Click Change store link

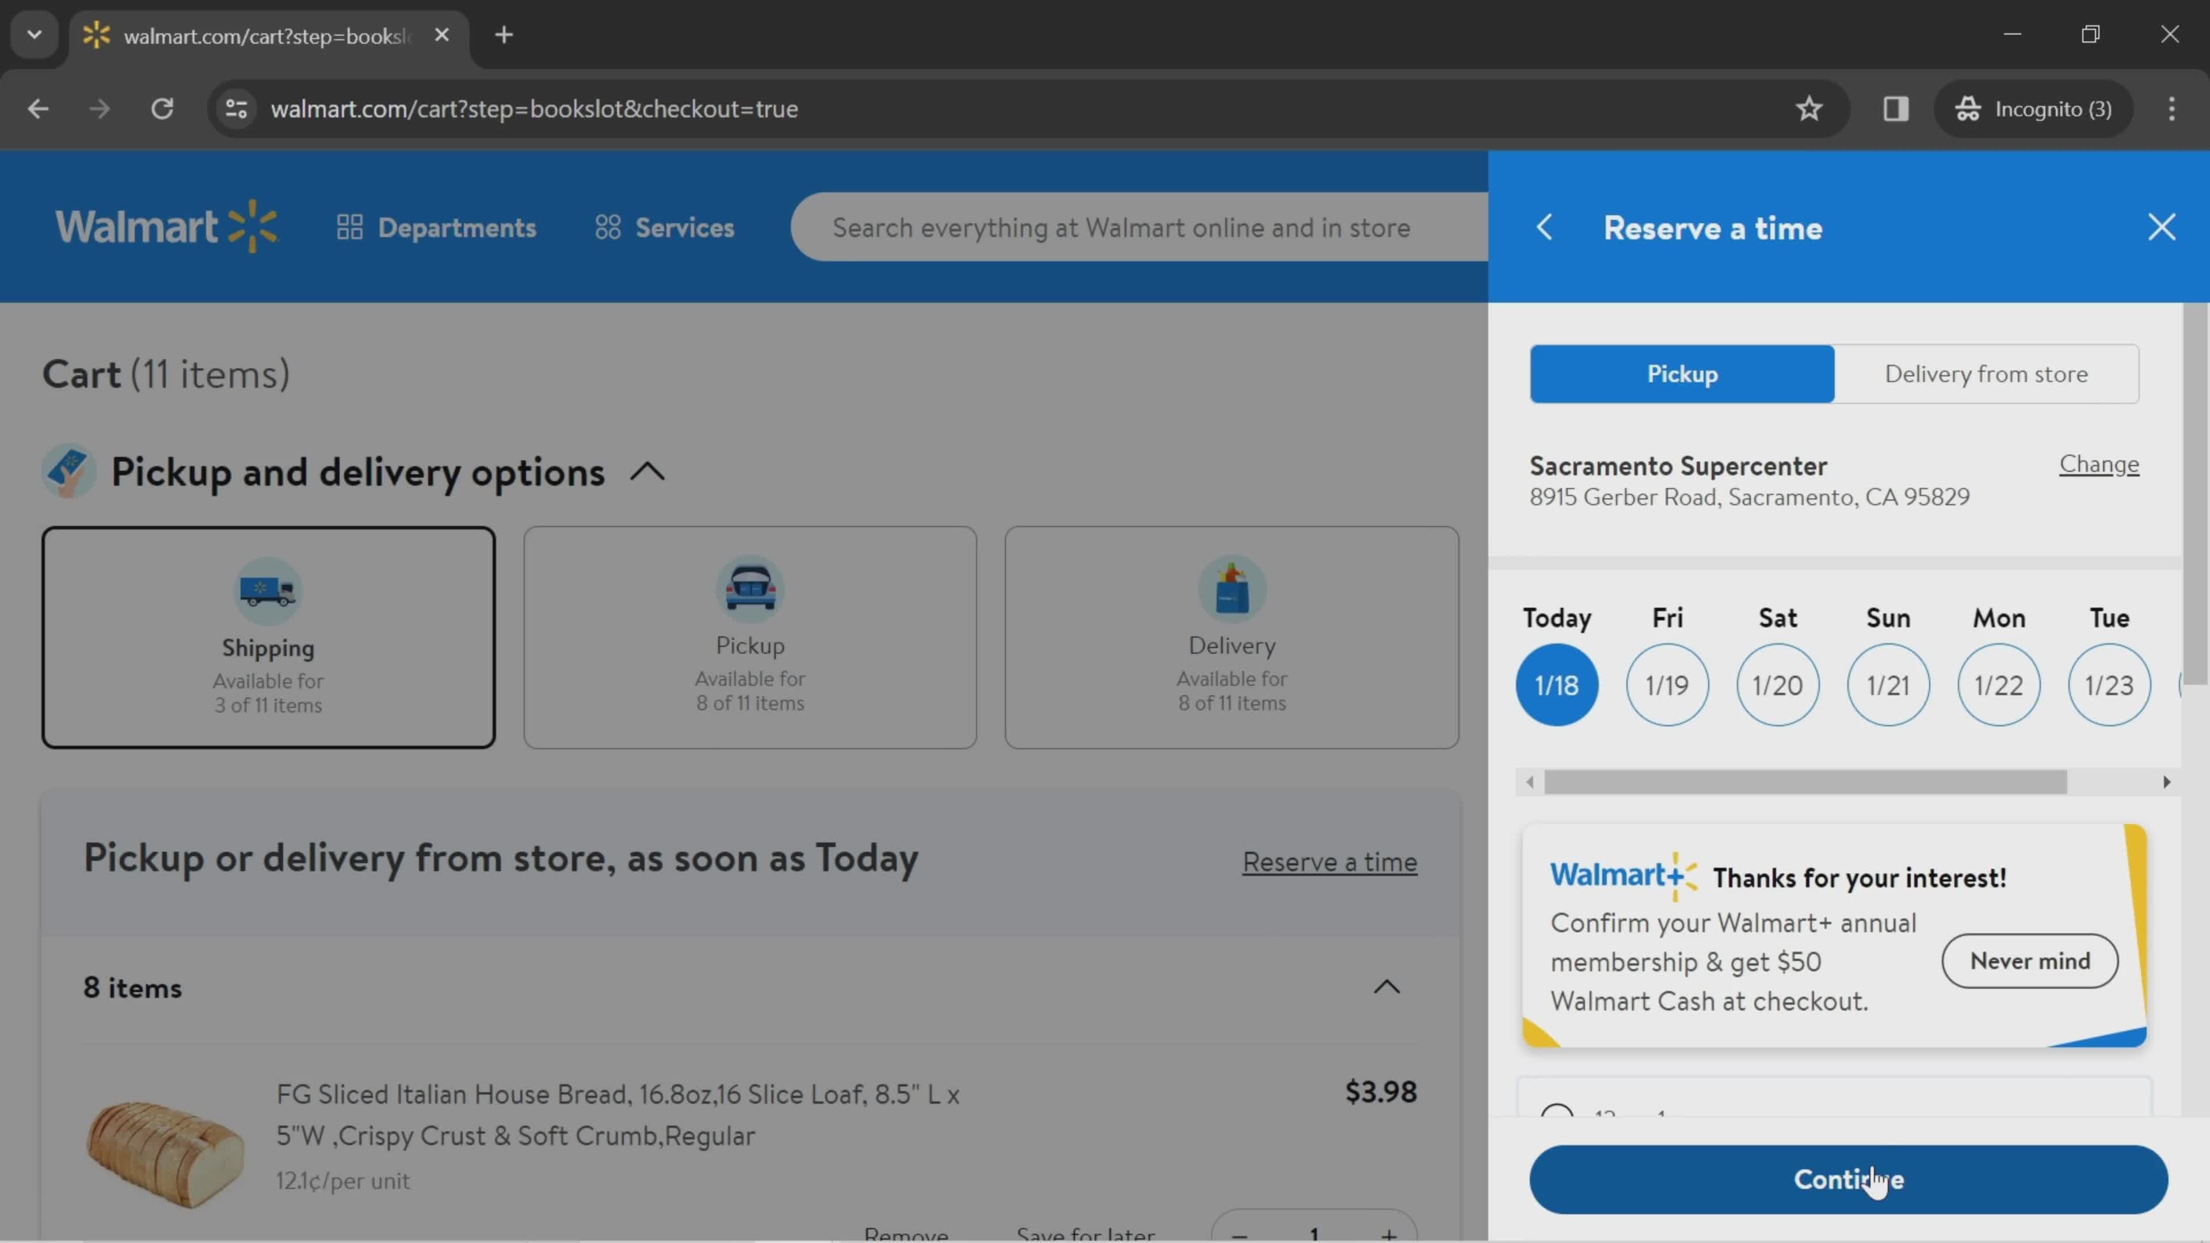click(x=2098, y=464)
